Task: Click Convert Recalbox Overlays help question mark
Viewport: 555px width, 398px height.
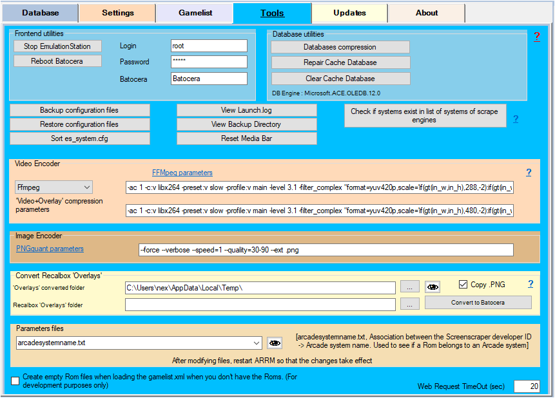Action: point(531,284)
